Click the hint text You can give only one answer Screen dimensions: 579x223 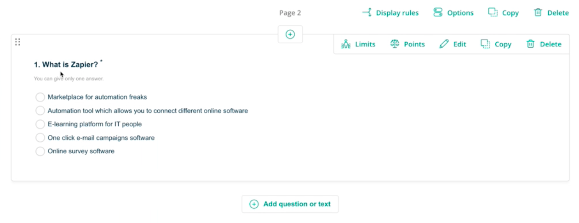69,78
